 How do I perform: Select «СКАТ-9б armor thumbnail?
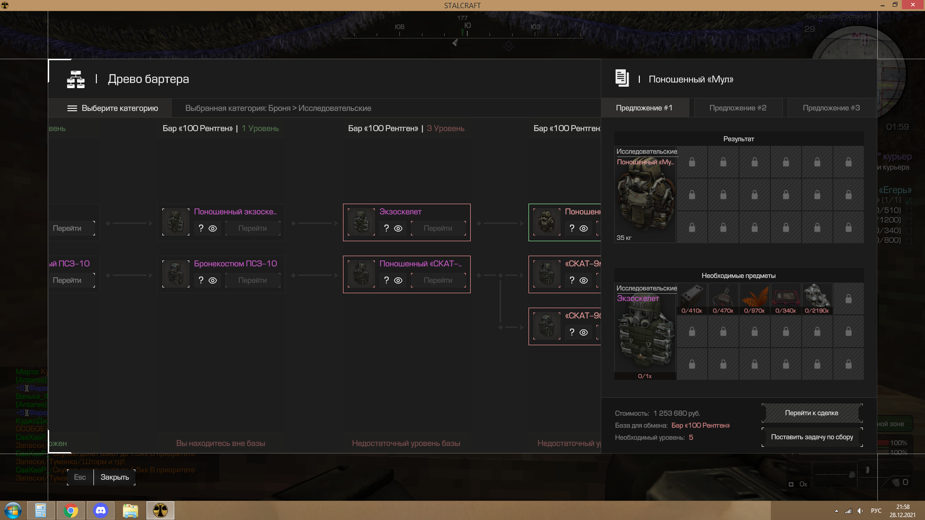point(547,326)
